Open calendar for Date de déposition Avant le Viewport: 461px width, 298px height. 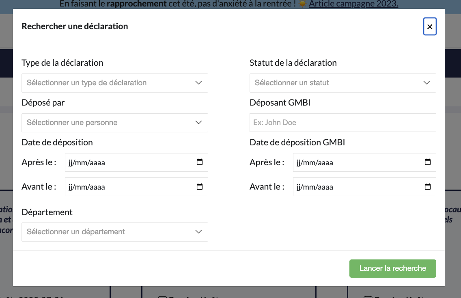click(x=200, y=187)
